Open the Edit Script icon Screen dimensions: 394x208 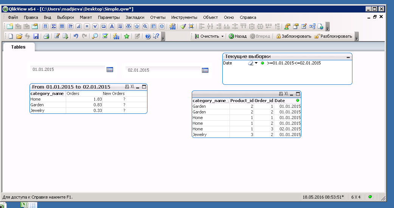tap(57, 36)
